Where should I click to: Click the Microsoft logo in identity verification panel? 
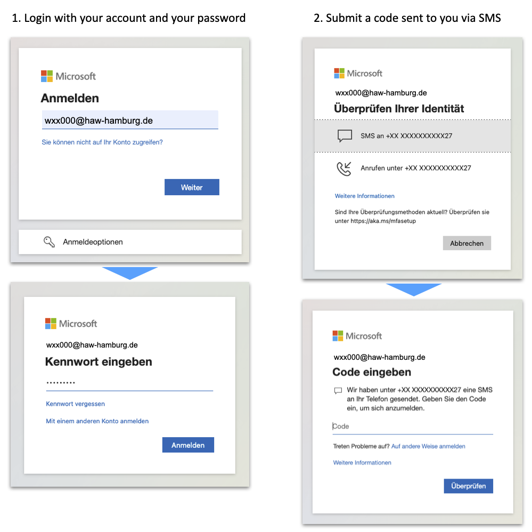point(358,73)
